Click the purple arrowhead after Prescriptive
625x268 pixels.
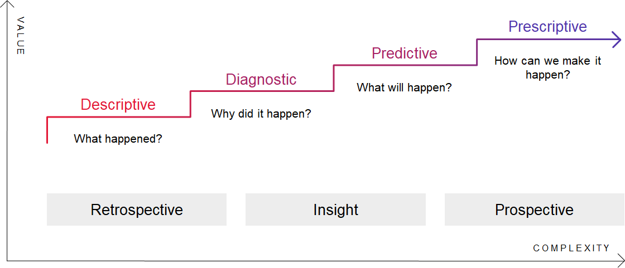pyautogui.click(x=617, y=40)
